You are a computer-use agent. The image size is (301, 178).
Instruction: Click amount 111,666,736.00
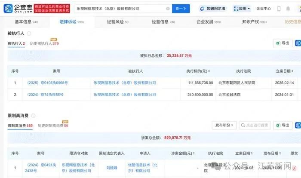[201, 83]
